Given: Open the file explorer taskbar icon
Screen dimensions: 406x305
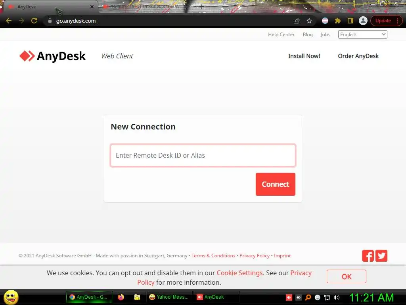Looking at the screenshot, I should coord(137,297).
